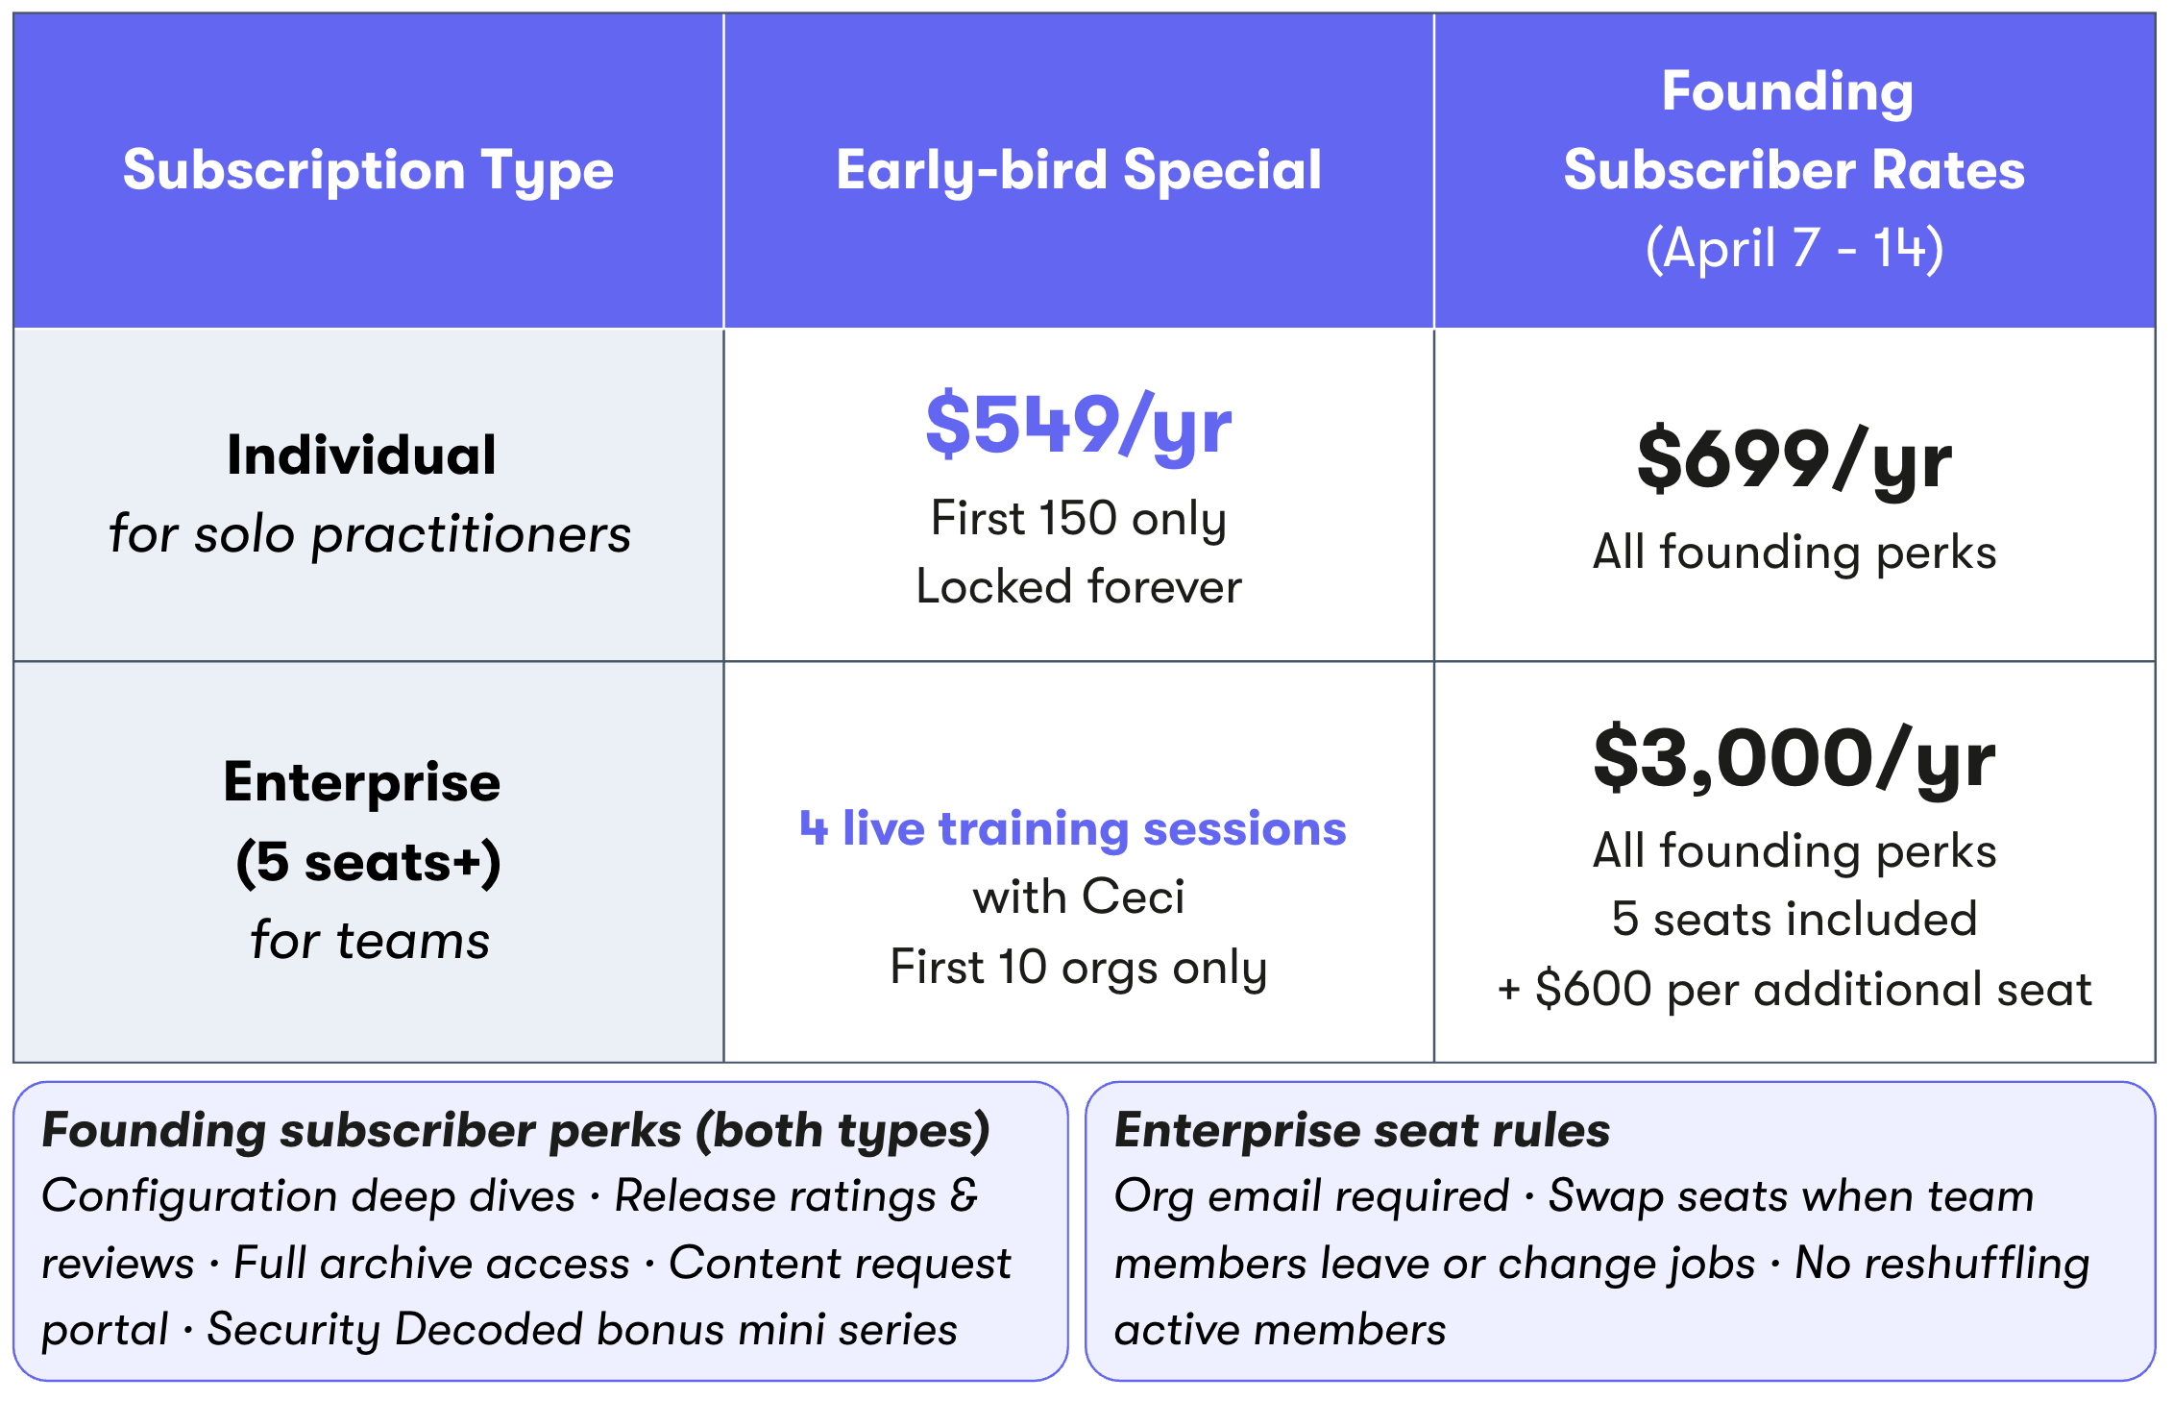
Task: Click the $549/yr early-bird price
Action: [x=1079, y=426]
